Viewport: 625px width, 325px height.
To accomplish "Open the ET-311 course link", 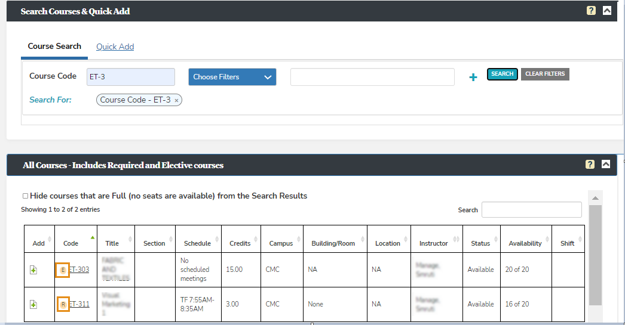I will pyautogui.click(x=79, y=304).
